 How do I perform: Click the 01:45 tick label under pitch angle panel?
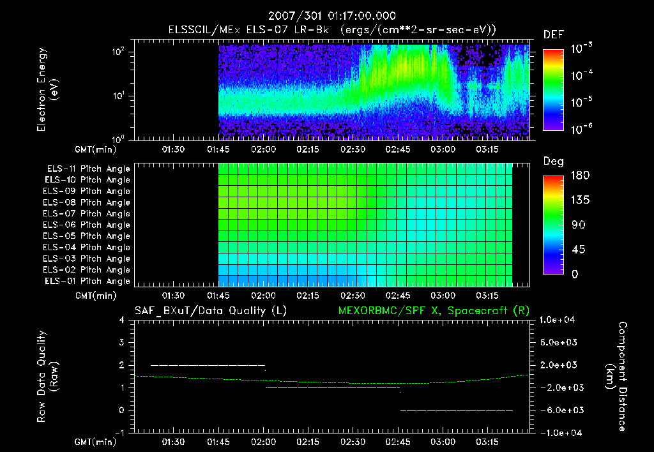[218, 296]
